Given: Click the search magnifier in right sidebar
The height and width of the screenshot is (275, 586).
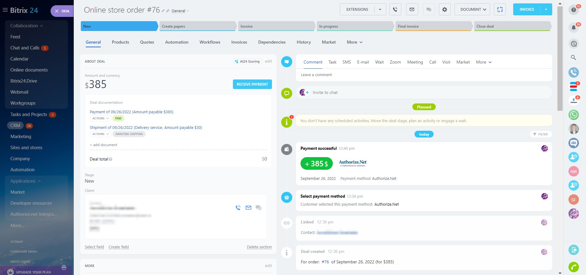Looking at the screenshot, I should [x=573, y=57].
